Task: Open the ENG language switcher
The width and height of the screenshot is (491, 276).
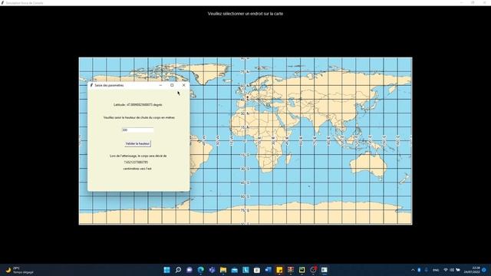Action: point(436,270)
